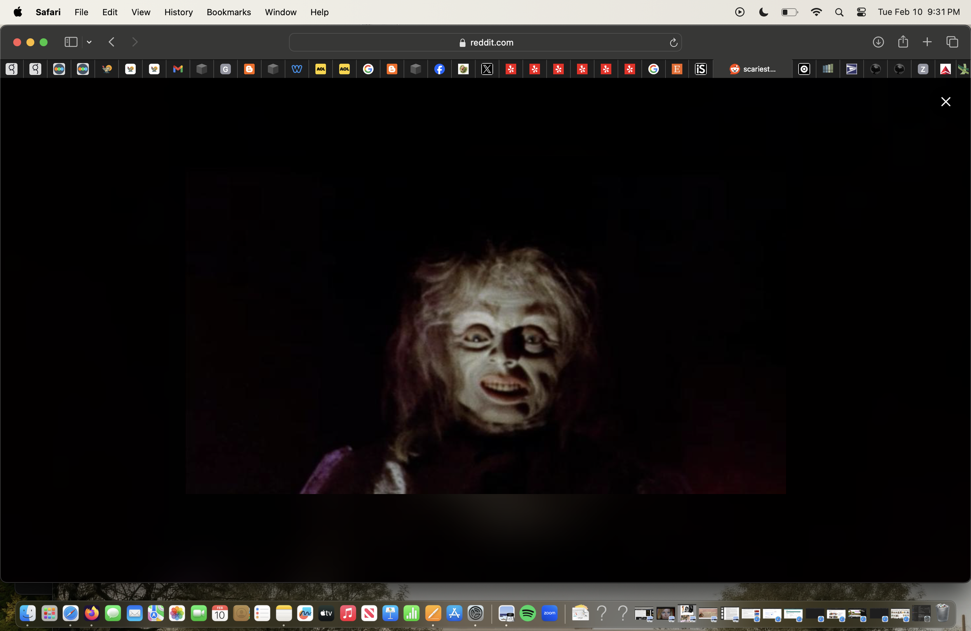The width and height of the screenshot is (971, 631).
Task: Open the Bookmarks menu
Action: point(228,12)
